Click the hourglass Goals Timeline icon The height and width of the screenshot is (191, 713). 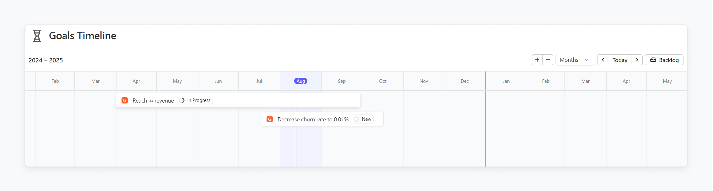click(x=37, y=36)
